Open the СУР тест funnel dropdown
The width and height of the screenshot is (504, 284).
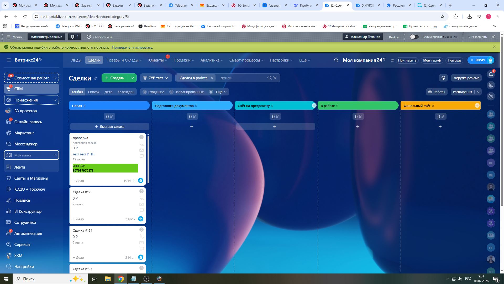[x=156, y=78]
